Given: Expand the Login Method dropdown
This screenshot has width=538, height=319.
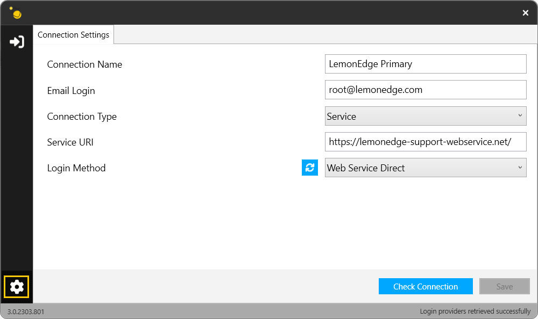Looking at the screenshot, I should pos(426,168).
